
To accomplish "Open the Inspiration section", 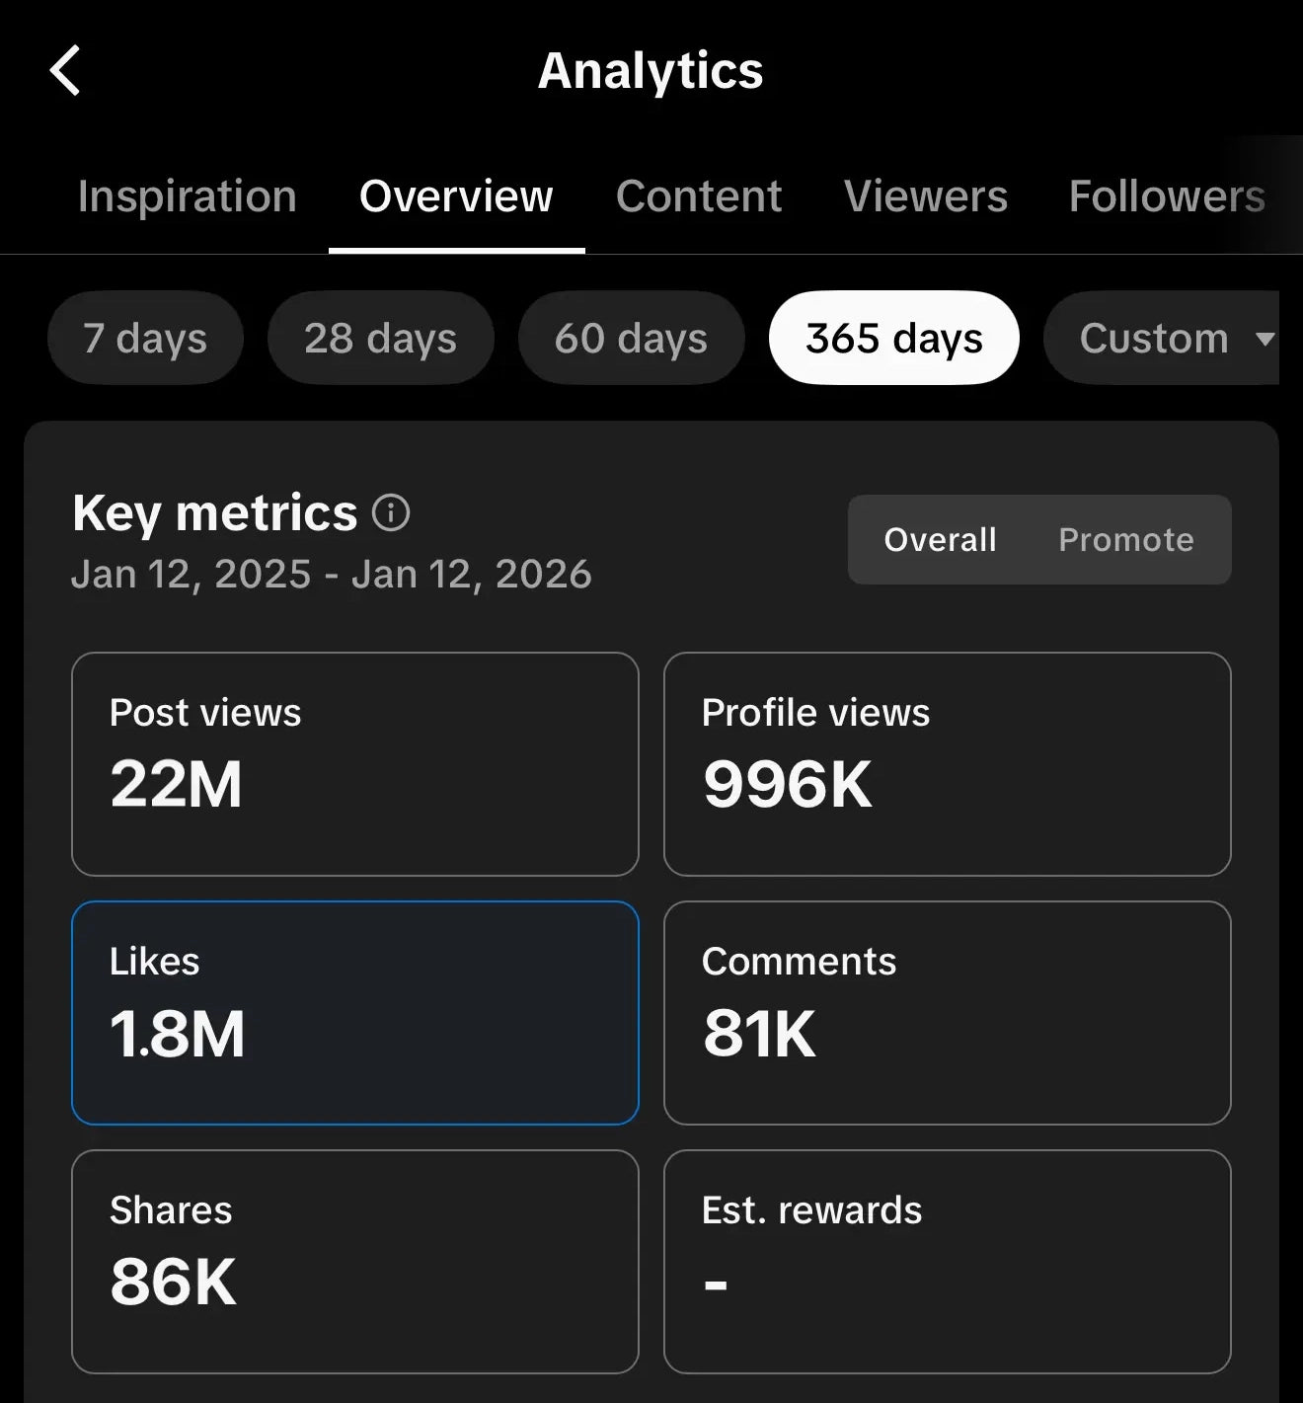I will point(187,196).
